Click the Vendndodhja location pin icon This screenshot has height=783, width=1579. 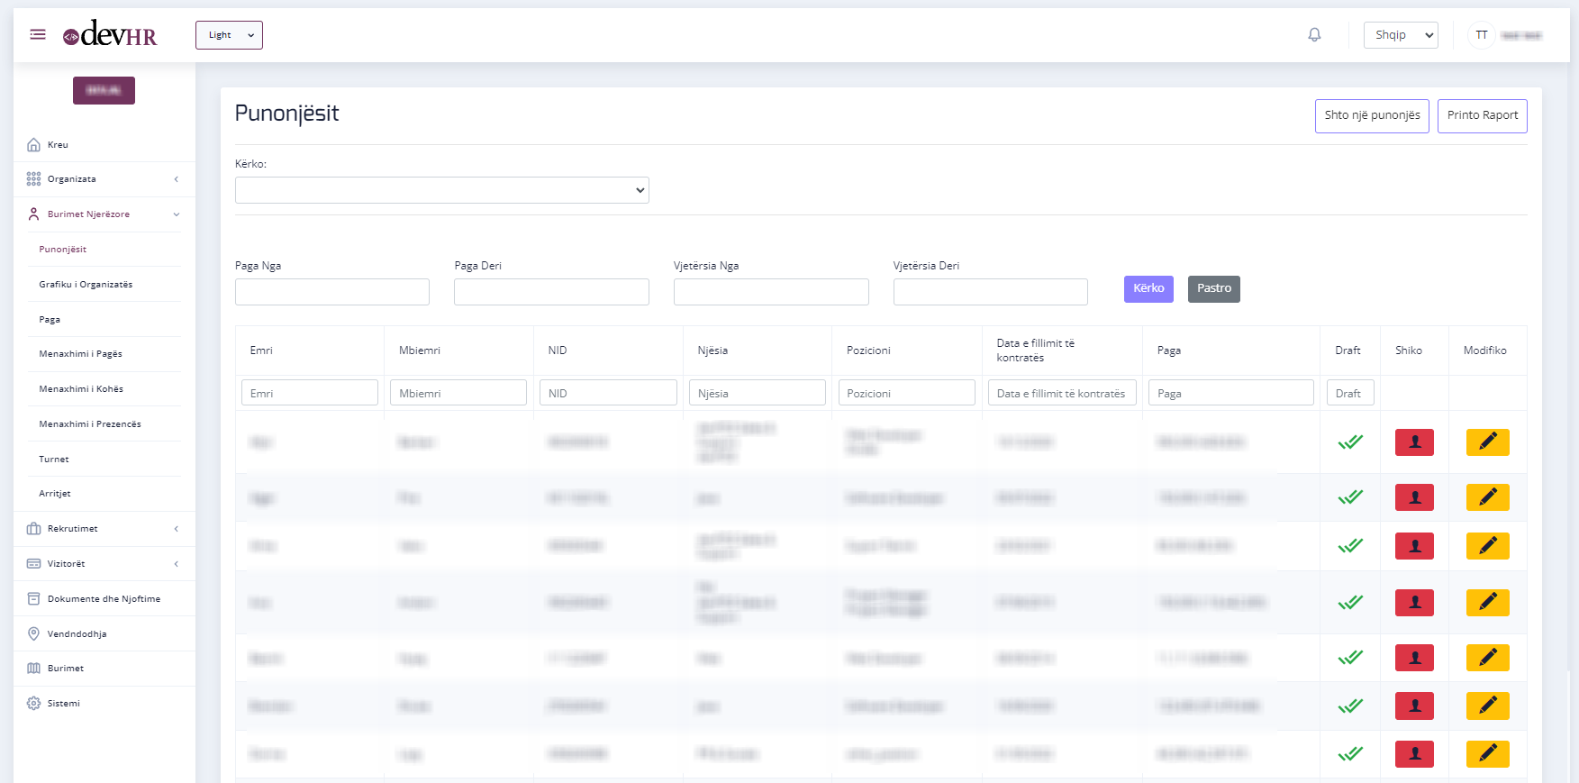pyautogui.click(x=33, y=634)
